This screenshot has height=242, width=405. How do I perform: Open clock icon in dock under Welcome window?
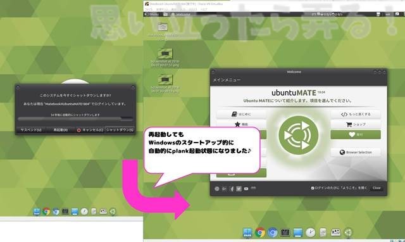pos(310,232)
